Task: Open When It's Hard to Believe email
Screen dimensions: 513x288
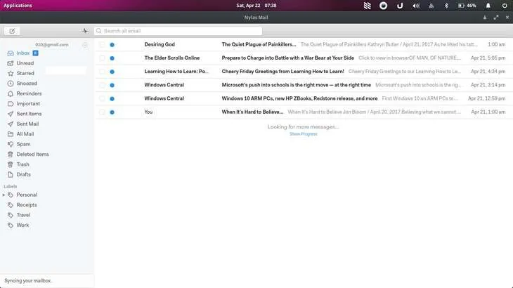Action: [304, 112]
